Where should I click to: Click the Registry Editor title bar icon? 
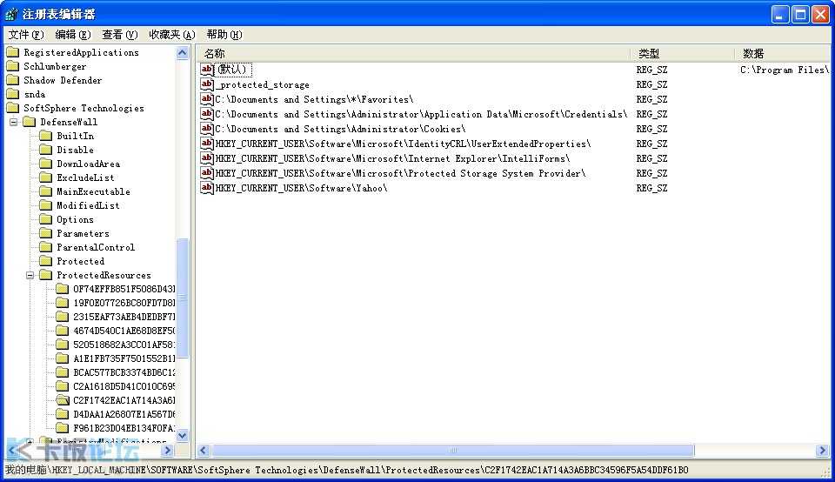10,14
